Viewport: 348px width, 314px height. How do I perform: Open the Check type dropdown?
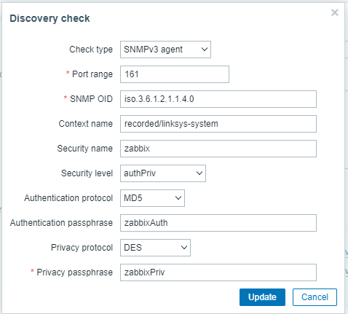165,50
